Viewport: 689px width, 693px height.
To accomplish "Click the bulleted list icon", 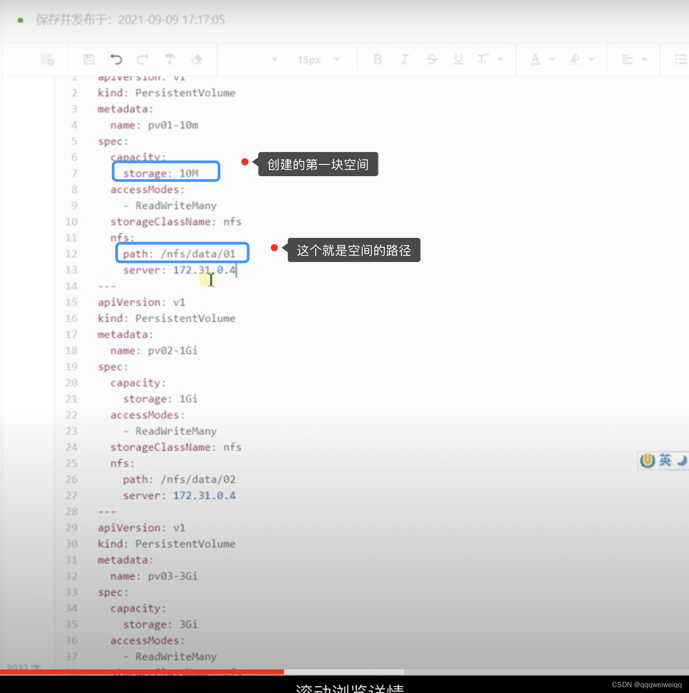I will coord(681,59).
